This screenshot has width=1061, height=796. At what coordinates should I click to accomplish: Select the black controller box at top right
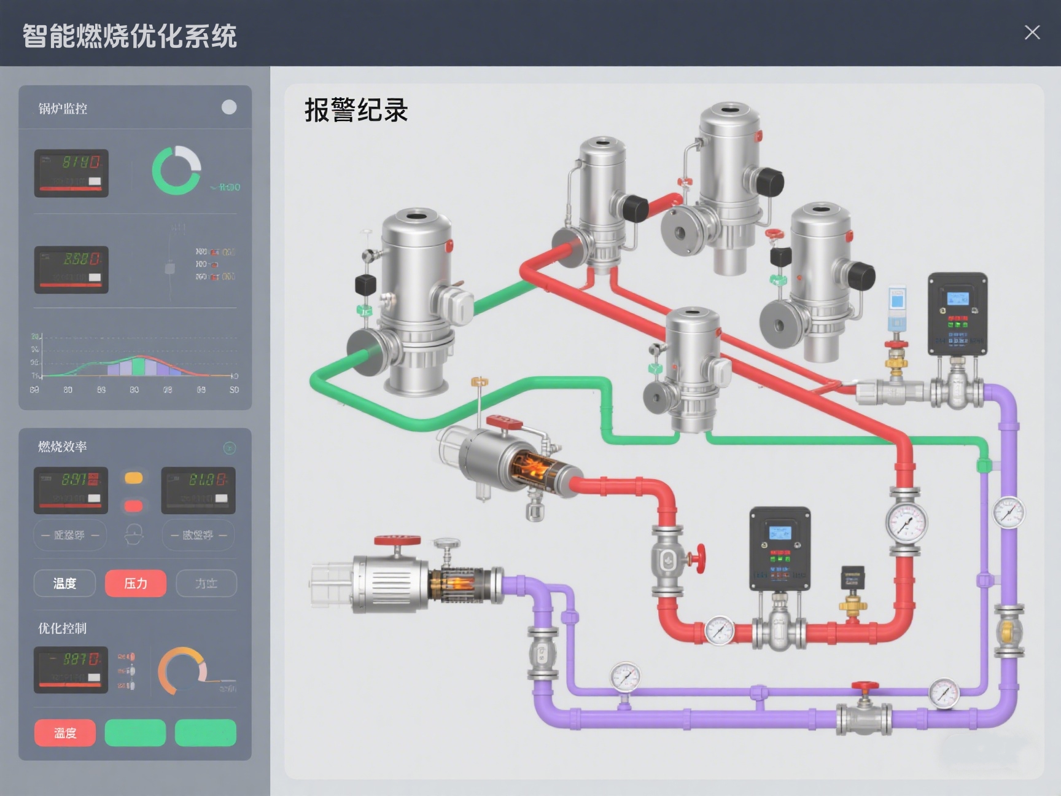[x=957, y=314]
